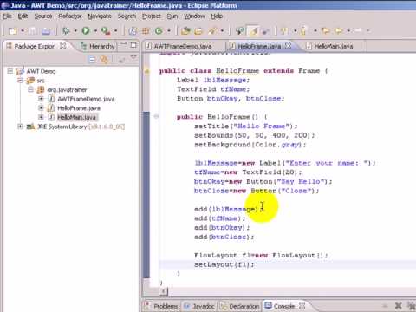Launch Debug with the bug icon
Viewport: 416px width, 312px height.
66,30
